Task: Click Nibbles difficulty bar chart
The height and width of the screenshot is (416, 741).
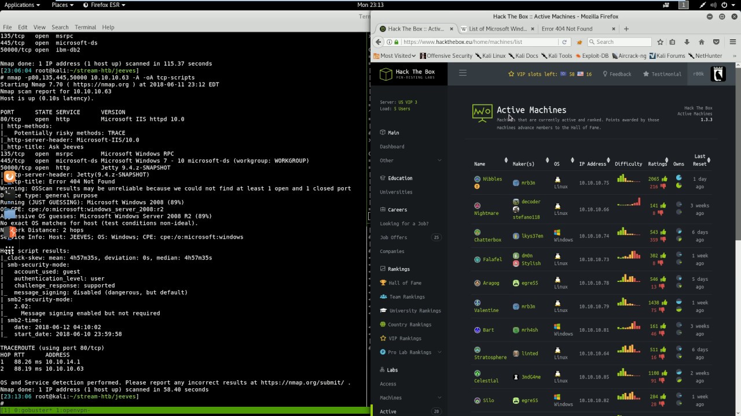Action: (x=629, y=179)
